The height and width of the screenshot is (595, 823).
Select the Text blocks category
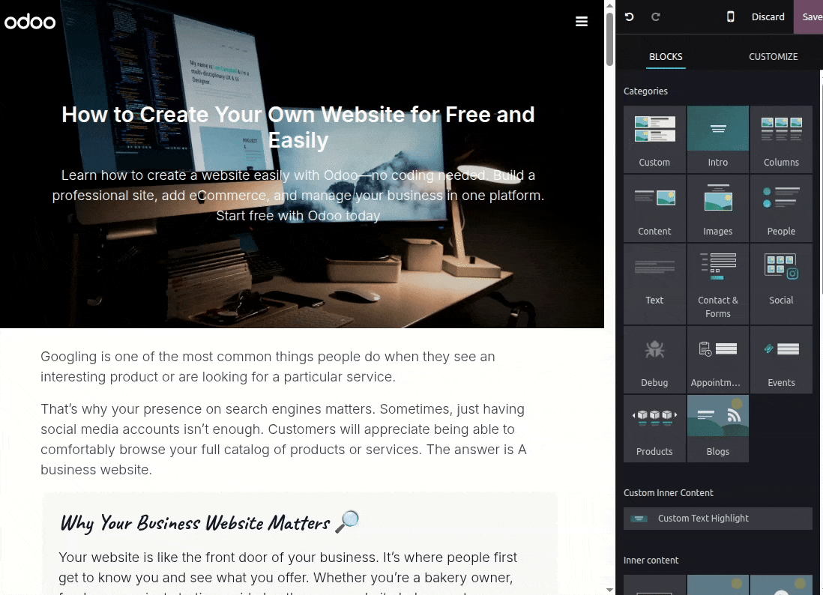(654, 284)
